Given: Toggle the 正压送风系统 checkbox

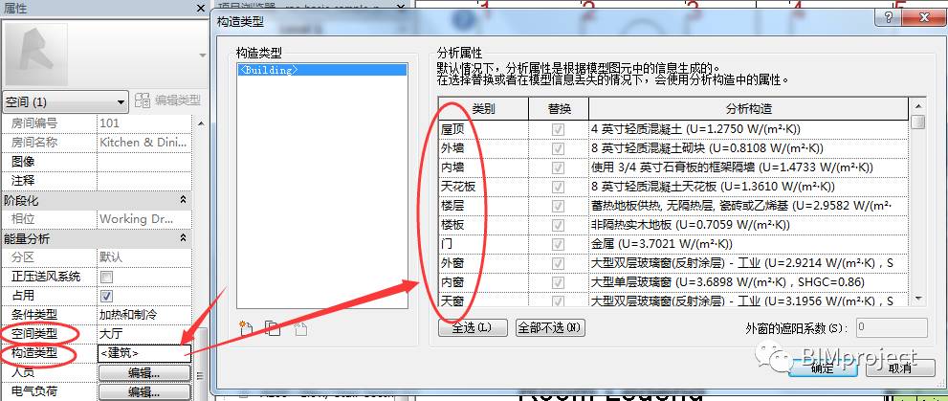Looking at the screenshot, I should [x=106, y=277].
